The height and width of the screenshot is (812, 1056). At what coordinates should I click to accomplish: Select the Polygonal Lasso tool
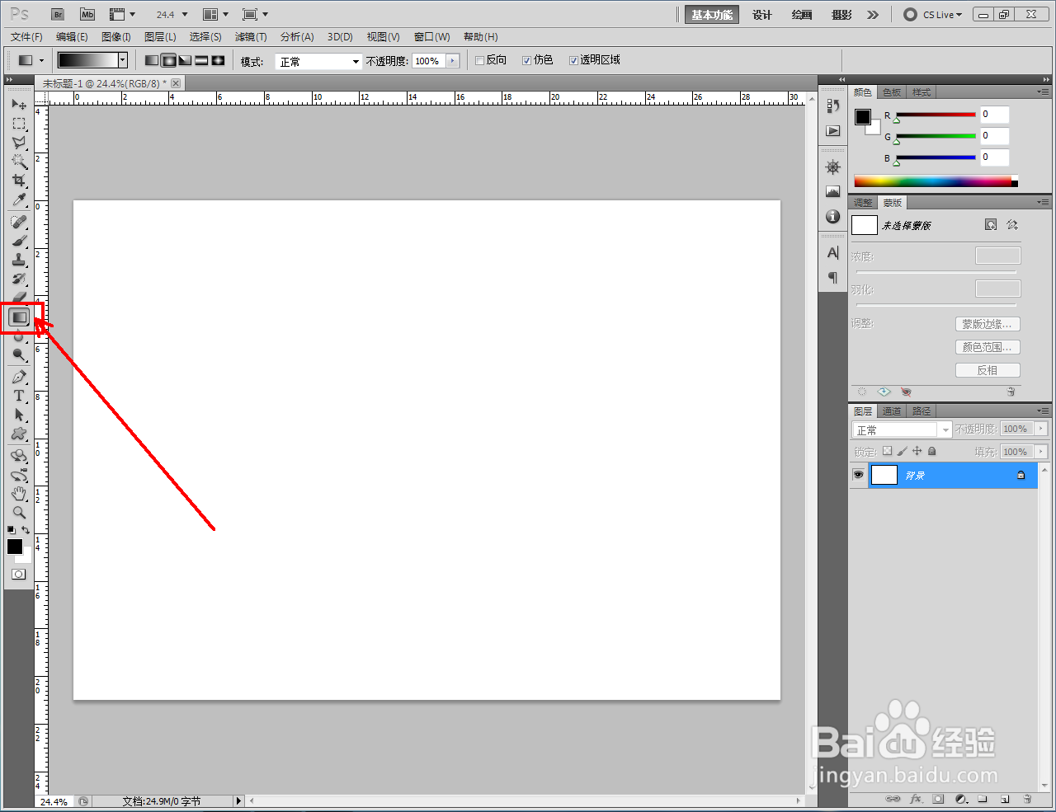click(x=19, y=143)
